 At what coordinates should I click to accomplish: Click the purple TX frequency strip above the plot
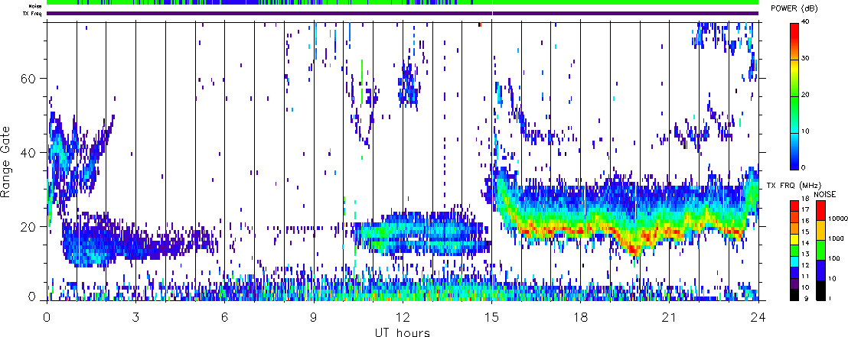tap(403, 13)
